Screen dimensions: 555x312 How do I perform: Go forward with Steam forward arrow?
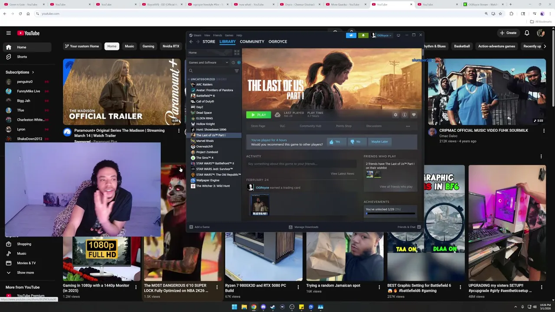click(198, 42)
